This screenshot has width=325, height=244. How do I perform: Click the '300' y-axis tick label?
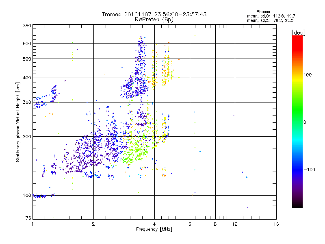[27, 102]
